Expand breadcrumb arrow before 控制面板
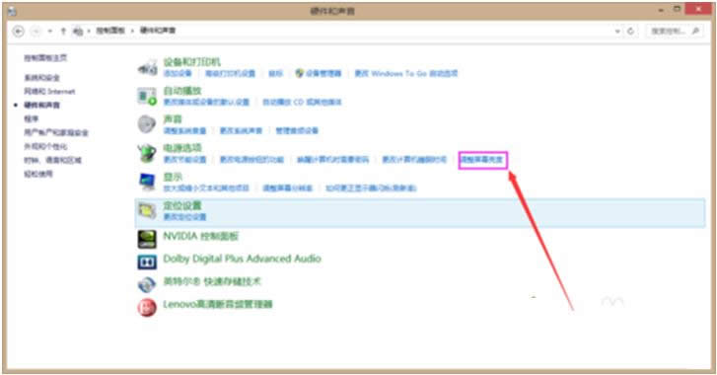The image size is (717, 375). [x=89, y=31]
